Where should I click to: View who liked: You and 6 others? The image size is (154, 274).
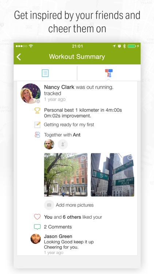tap(62, 217)
